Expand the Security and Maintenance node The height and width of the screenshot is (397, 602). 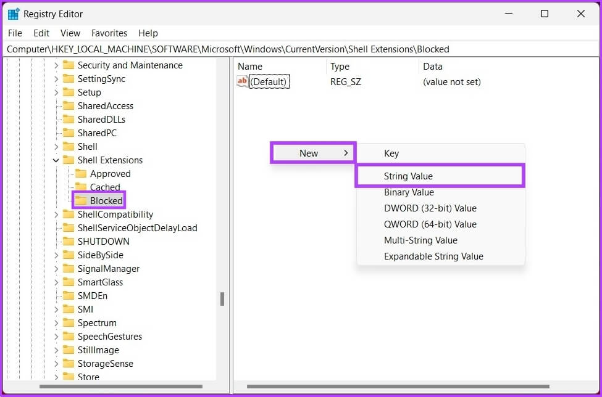coord(56,65)
